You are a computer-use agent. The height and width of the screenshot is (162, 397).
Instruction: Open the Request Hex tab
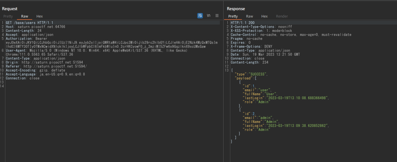[39, 16]
